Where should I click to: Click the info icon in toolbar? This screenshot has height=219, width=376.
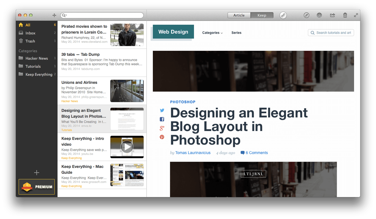point(319,15)
